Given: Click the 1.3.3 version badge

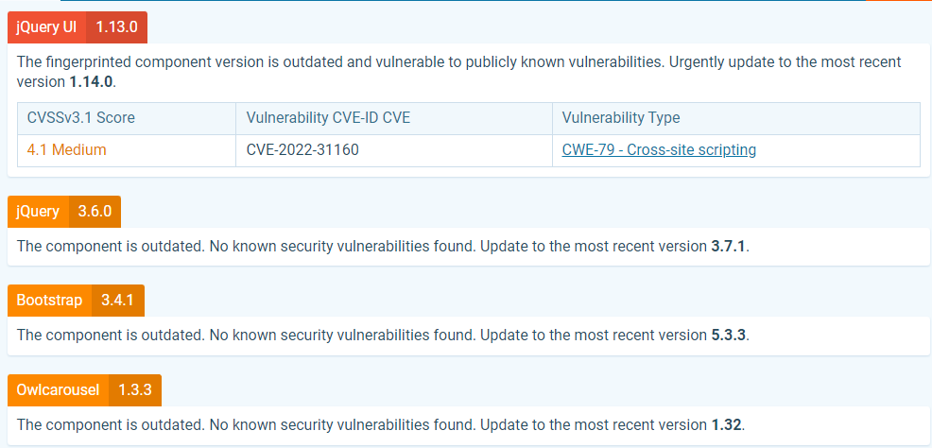Looking at the screenshot, I should tap(136, 389).
